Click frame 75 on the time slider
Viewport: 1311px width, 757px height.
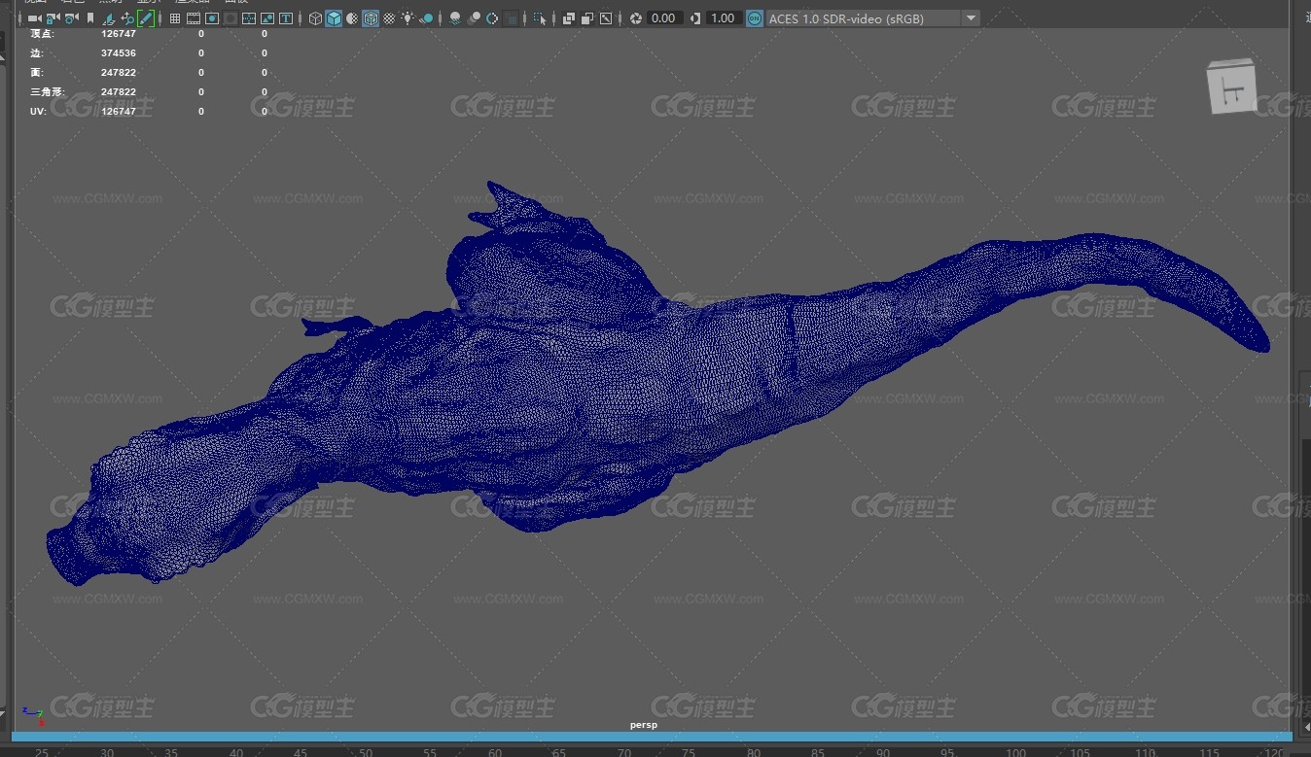click(x=689, y=752)
